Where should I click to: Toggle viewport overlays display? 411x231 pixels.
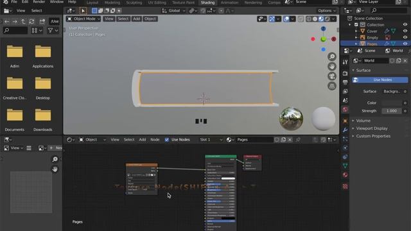pos(286,19)
